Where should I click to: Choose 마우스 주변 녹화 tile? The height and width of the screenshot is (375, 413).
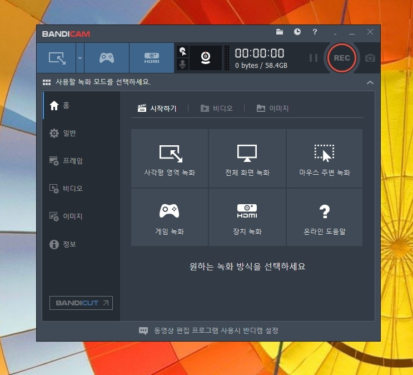(x=325, y=158)
